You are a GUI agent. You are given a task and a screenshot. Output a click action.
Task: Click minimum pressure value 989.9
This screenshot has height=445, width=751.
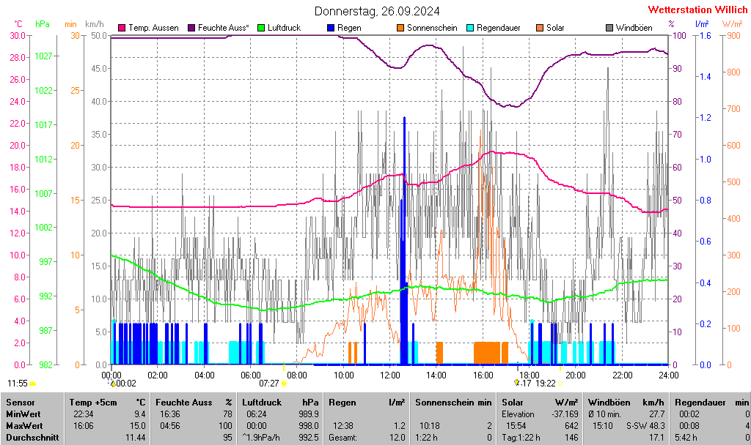point(309,414)
